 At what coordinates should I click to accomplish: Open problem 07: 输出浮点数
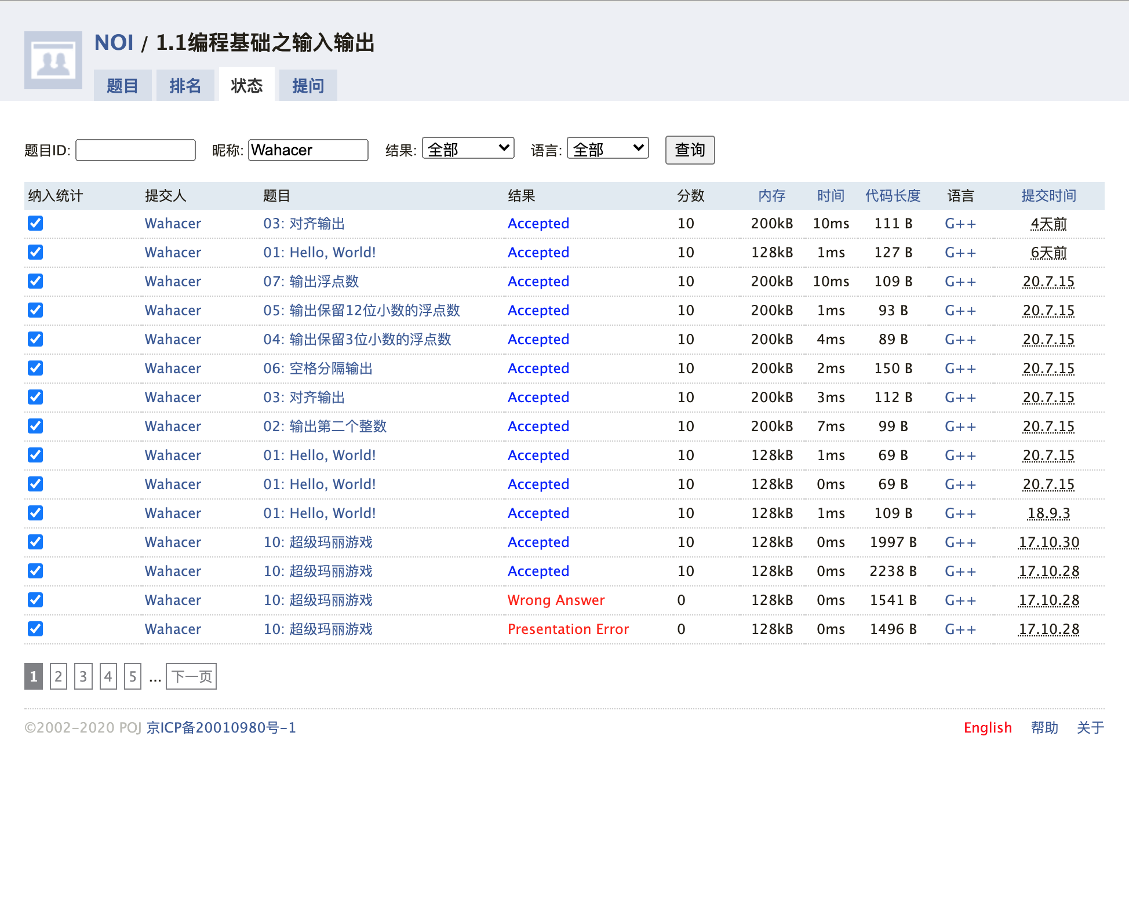coord(311,282)
